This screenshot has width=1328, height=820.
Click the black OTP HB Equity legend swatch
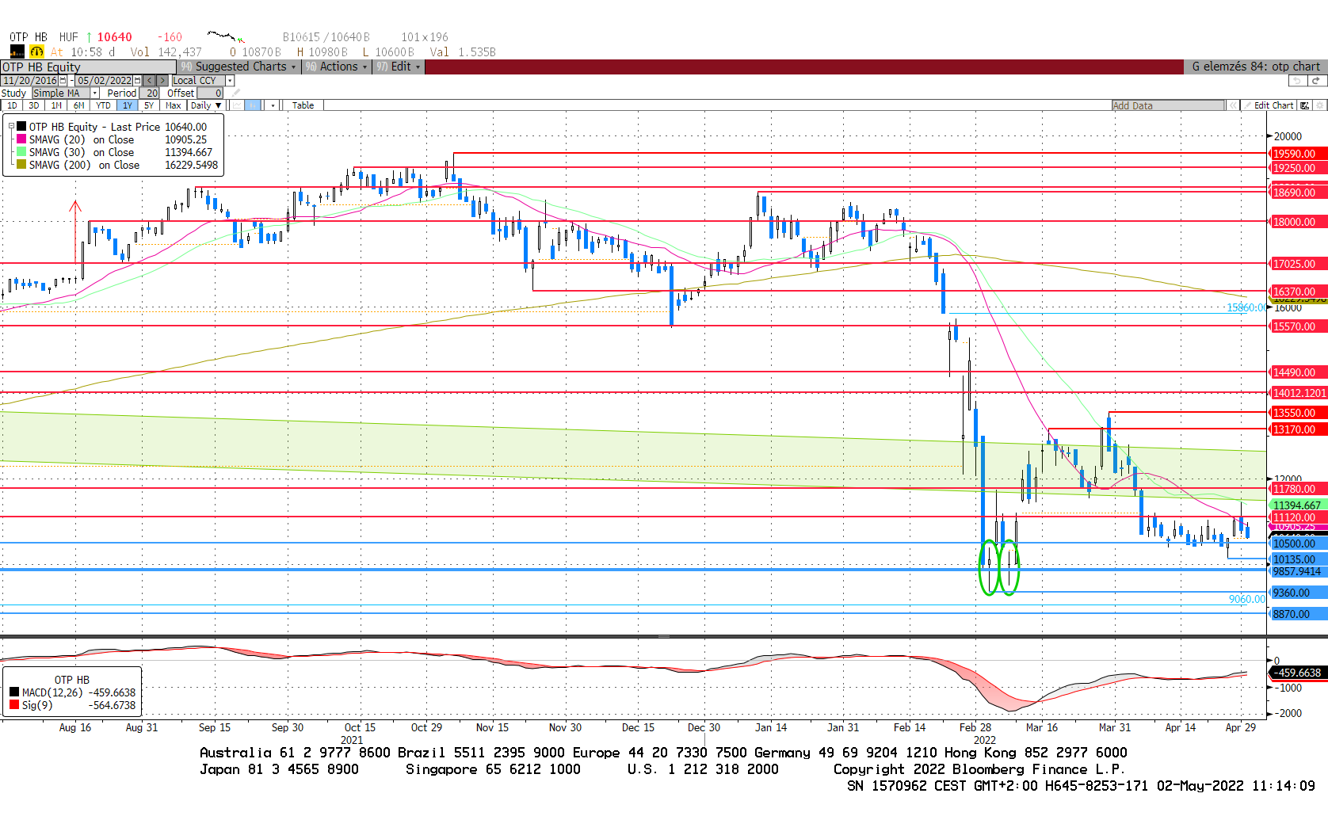21,126
